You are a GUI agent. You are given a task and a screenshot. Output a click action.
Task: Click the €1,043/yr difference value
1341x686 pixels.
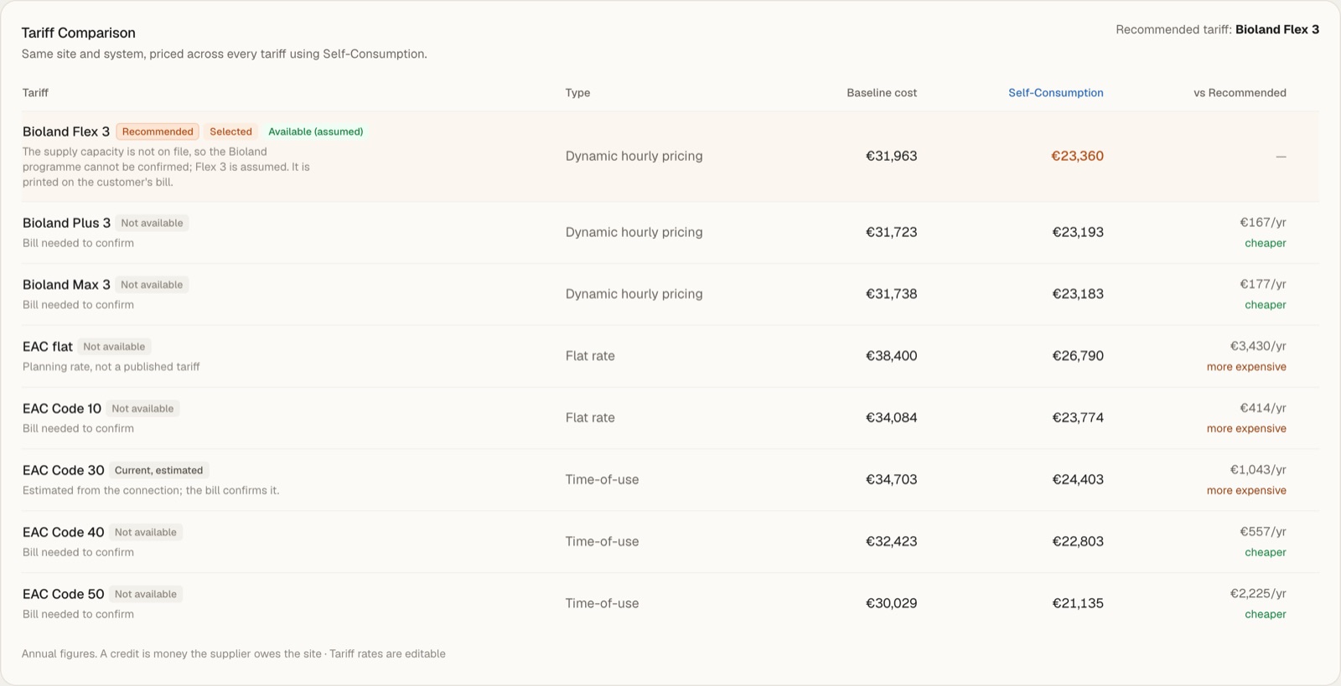tap(1258, 470)
